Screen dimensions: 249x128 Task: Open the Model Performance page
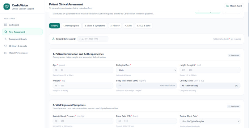point(22,53)
